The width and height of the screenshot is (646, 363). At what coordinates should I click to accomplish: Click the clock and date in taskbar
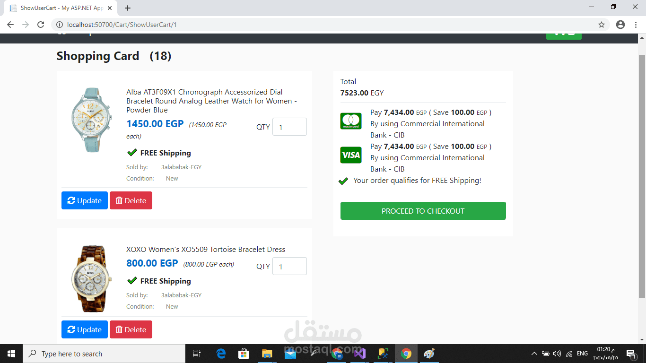pos(606,354)
